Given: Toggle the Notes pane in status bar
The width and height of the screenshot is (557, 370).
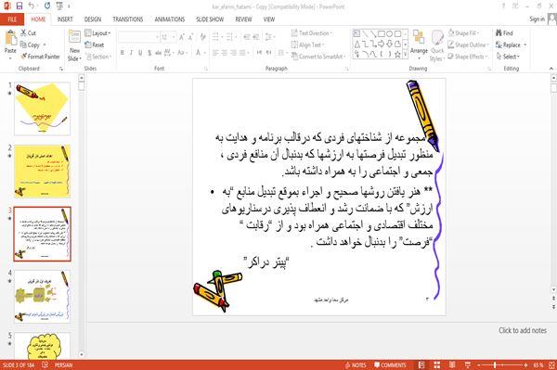Looking at the screenshot, I should pos(356,364).
